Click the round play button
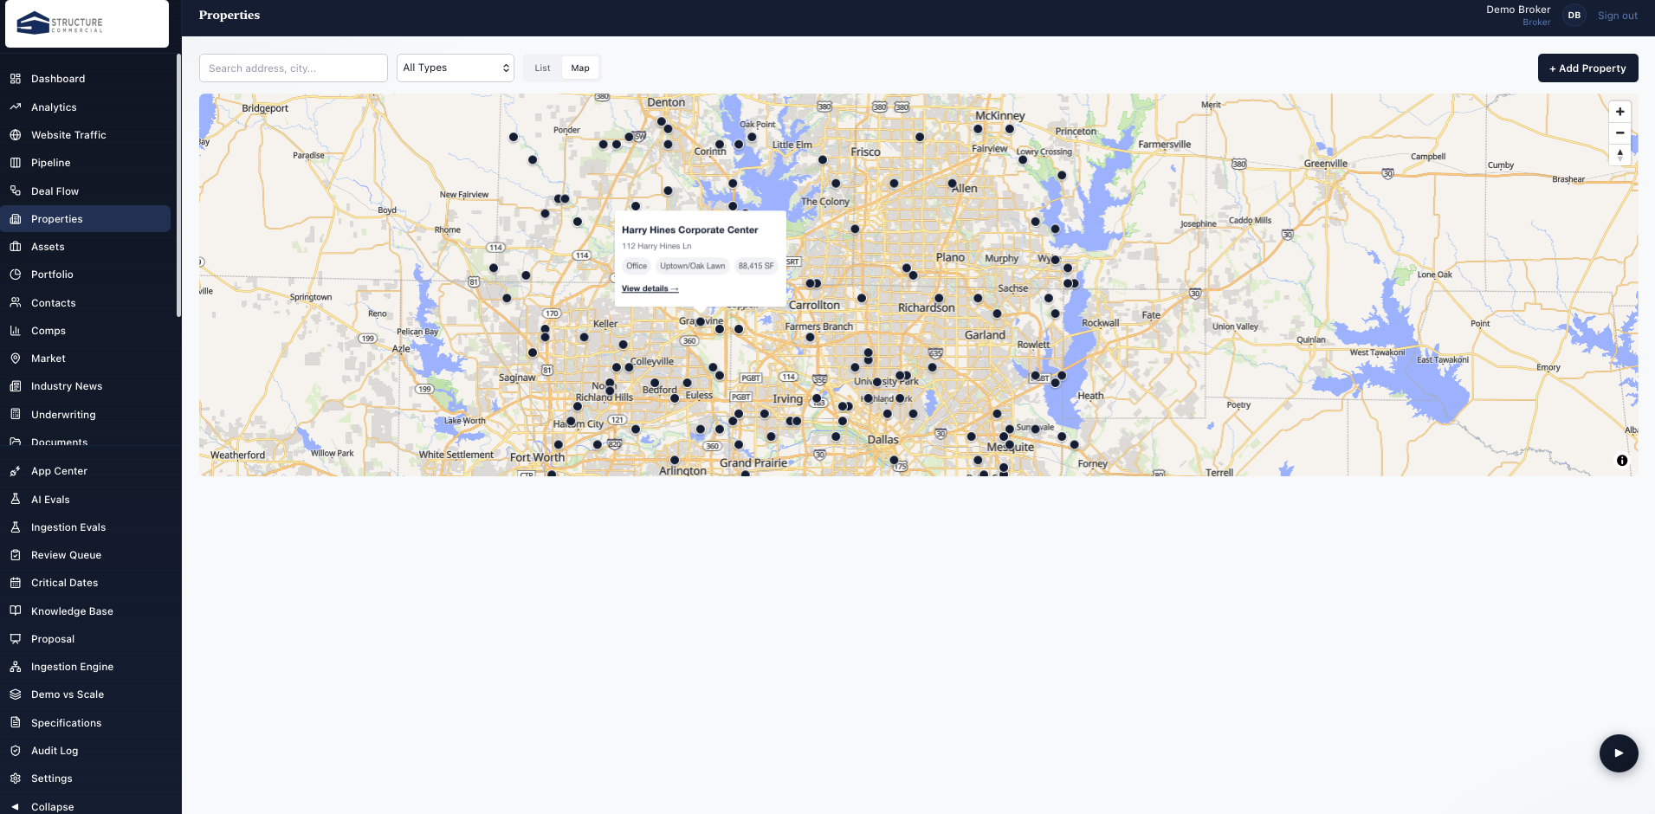Viewport: 1655px width, 814px height. point(1619,753)
